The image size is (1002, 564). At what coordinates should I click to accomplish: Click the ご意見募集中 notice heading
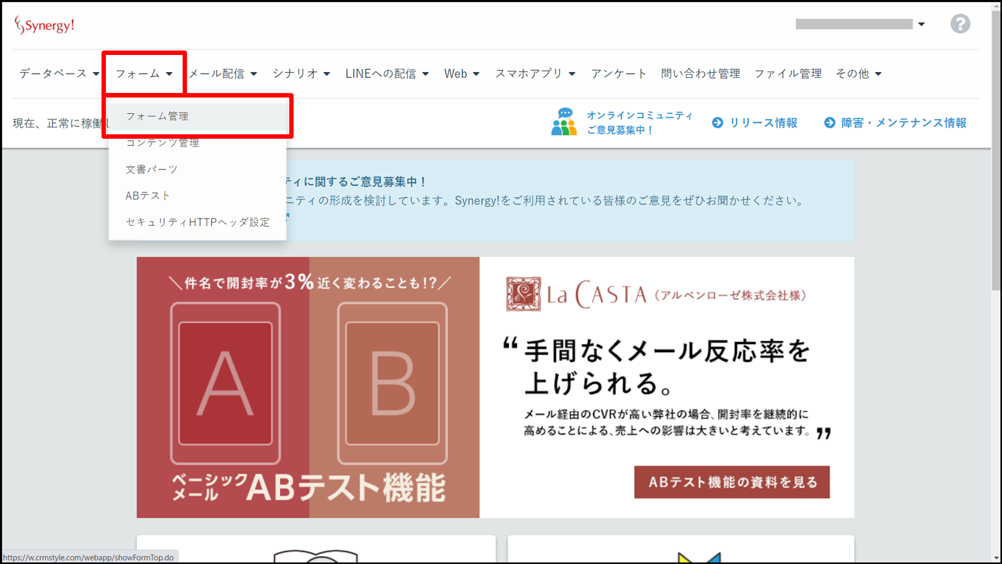[x=356, y=181]
